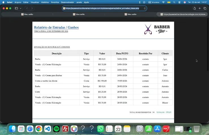Click the R$ 190,00 value cell
The image size is (209, 135).
pyautogui.click(x=102, y=81)
